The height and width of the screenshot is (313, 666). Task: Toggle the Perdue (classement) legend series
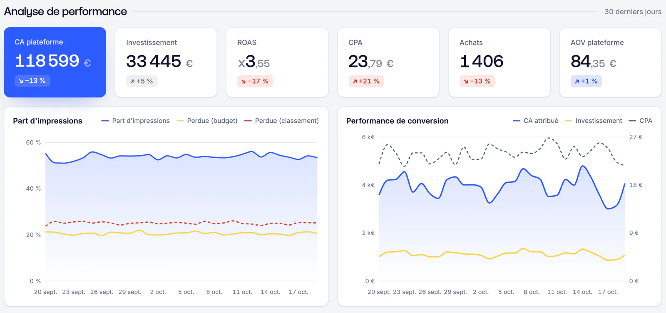click(x=281, y=121)
